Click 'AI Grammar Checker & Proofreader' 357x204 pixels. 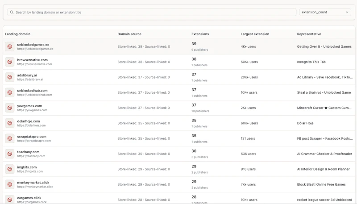click(x=324, y=154)
